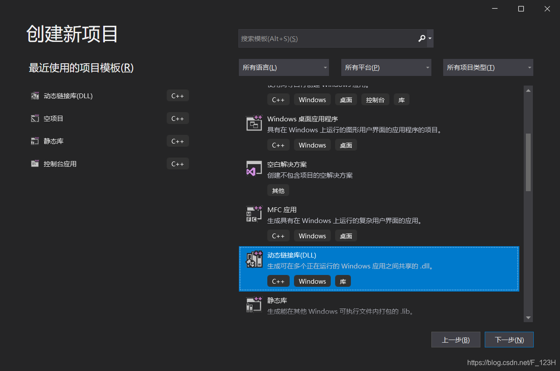Click the 静态库 template icon in template list
This screenshot has width=560, height=371.
point(254,305)
